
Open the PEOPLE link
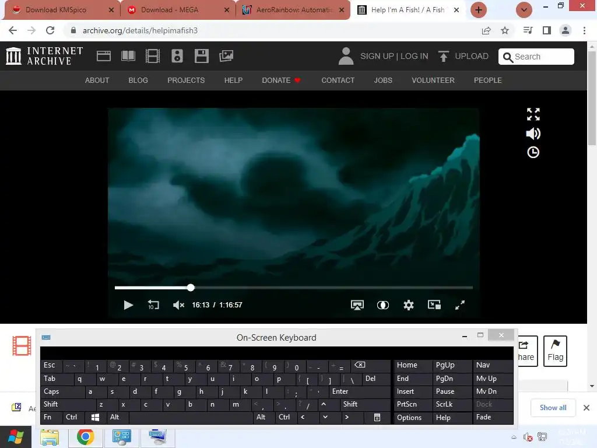488,80
